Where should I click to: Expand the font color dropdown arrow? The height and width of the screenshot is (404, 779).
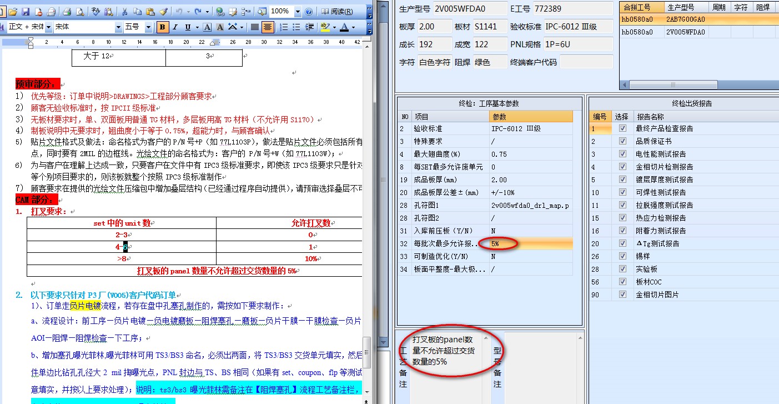tap(353, 27)
